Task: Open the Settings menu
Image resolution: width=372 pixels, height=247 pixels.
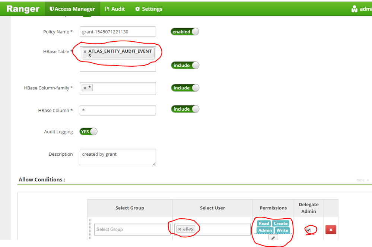Action: tap(149, 9)
